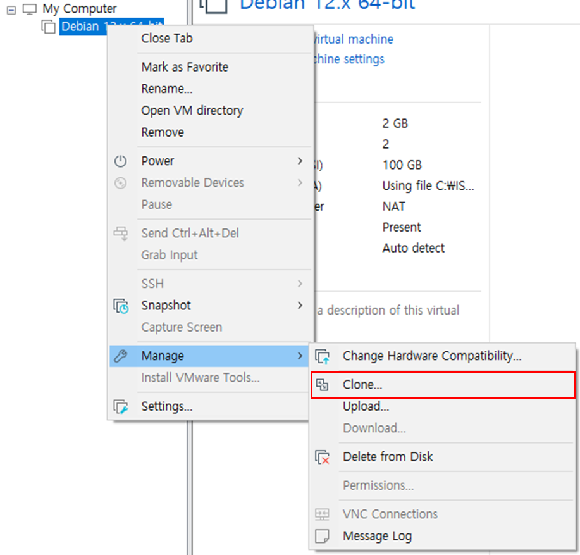Image resolution: width=580 pixels, height=555 pixels.
Task: Click the Message Log note icon
Action: pyautogui.click(x=322, y=536)
